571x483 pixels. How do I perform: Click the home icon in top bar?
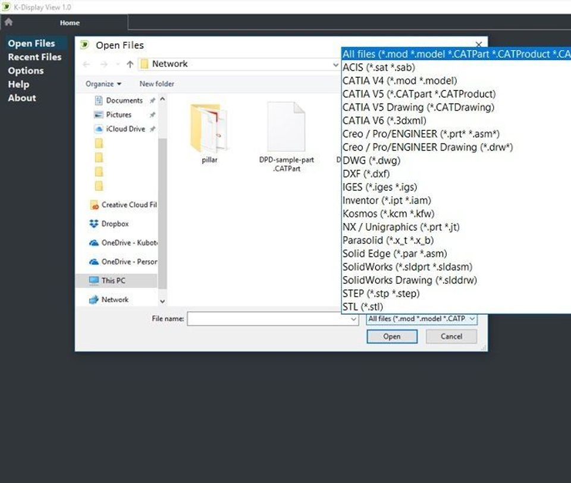coord(8,22)
